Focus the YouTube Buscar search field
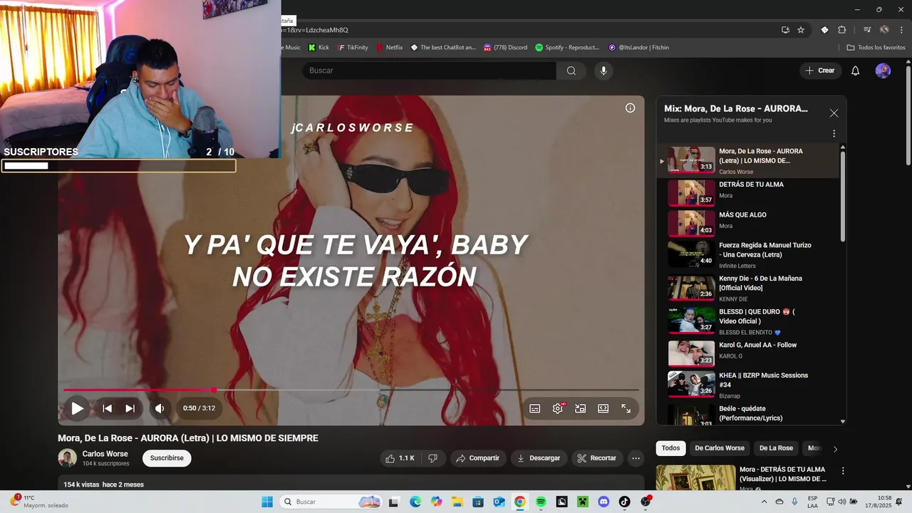 coord(429,71)
